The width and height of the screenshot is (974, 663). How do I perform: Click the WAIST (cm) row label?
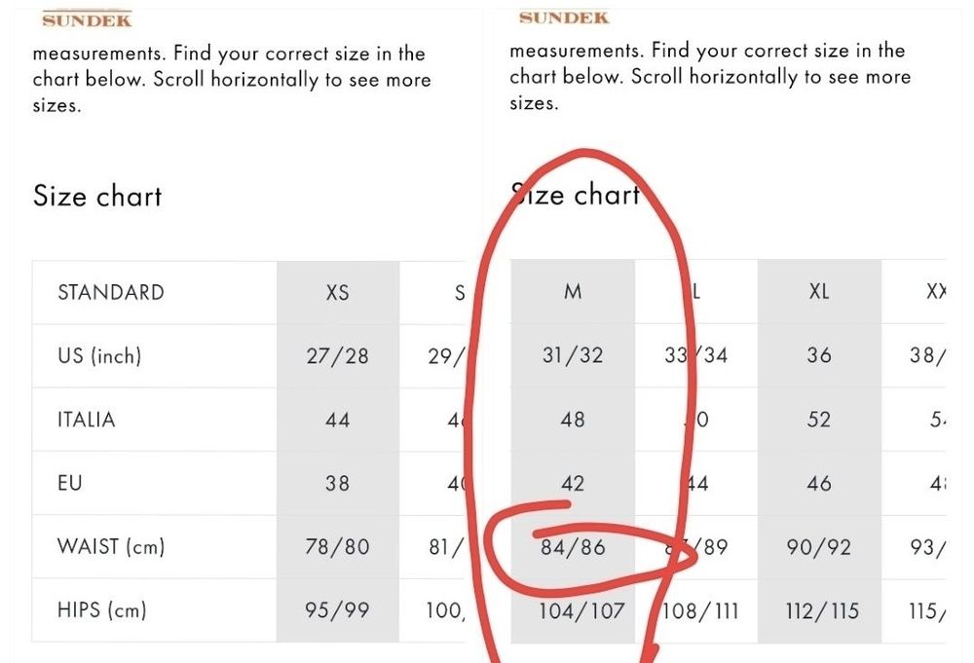111,546
